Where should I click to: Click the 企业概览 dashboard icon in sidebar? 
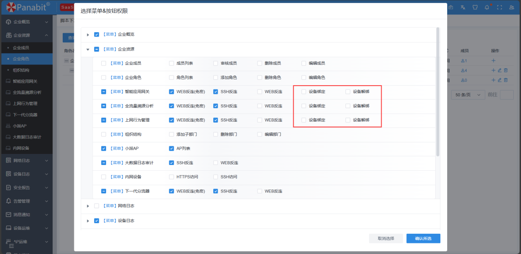[x=9, y=22]
